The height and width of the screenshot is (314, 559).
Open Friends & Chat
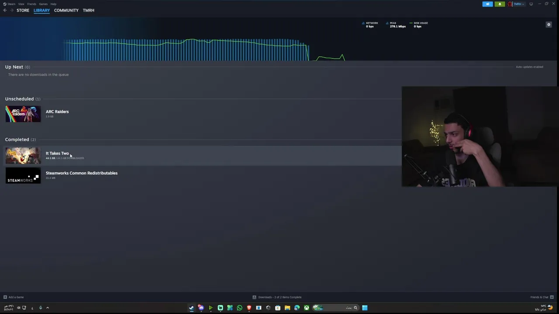coord(542,297)
